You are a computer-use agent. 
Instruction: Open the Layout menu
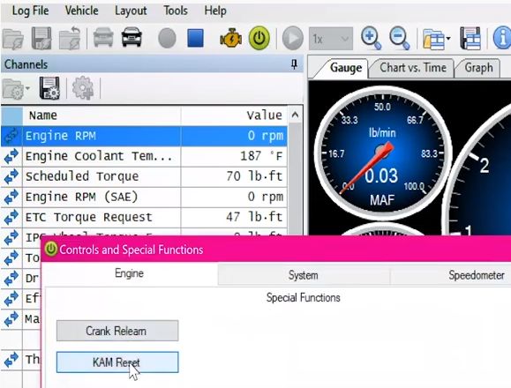(x=131, y=11)
